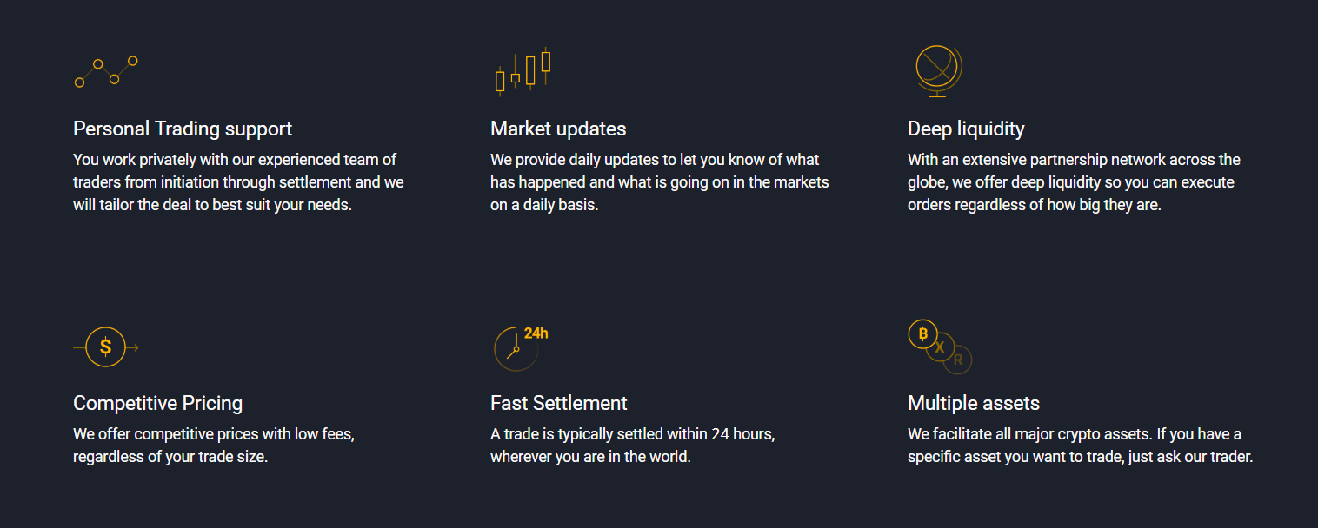The height and width of the screenshot is (528, 1318).
Task: Select the Deep liquidity heading
Action: pos(966,129)
